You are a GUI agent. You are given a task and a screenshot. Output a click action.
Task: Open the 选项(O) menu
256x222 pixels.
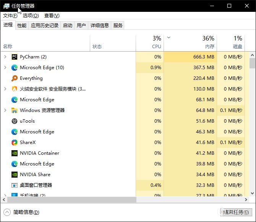click(31, 16)
